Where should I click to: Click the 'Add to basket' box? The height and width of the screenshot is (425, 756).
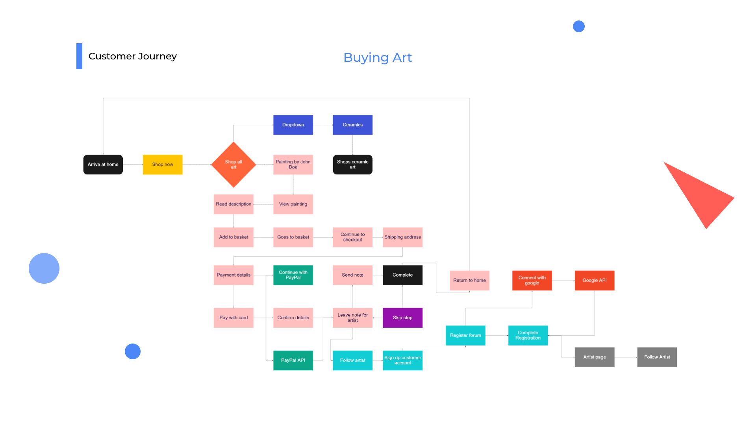233,237
